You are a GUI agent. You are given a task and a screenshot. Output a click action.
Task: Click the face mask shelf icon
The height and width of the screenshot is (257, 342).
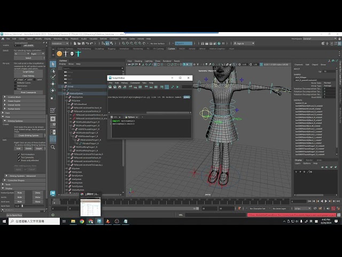click(72, 54)
